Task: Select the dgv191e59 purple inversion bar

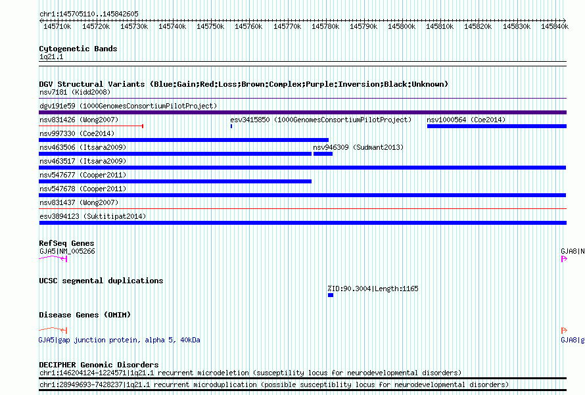Action: coord(302,112)
